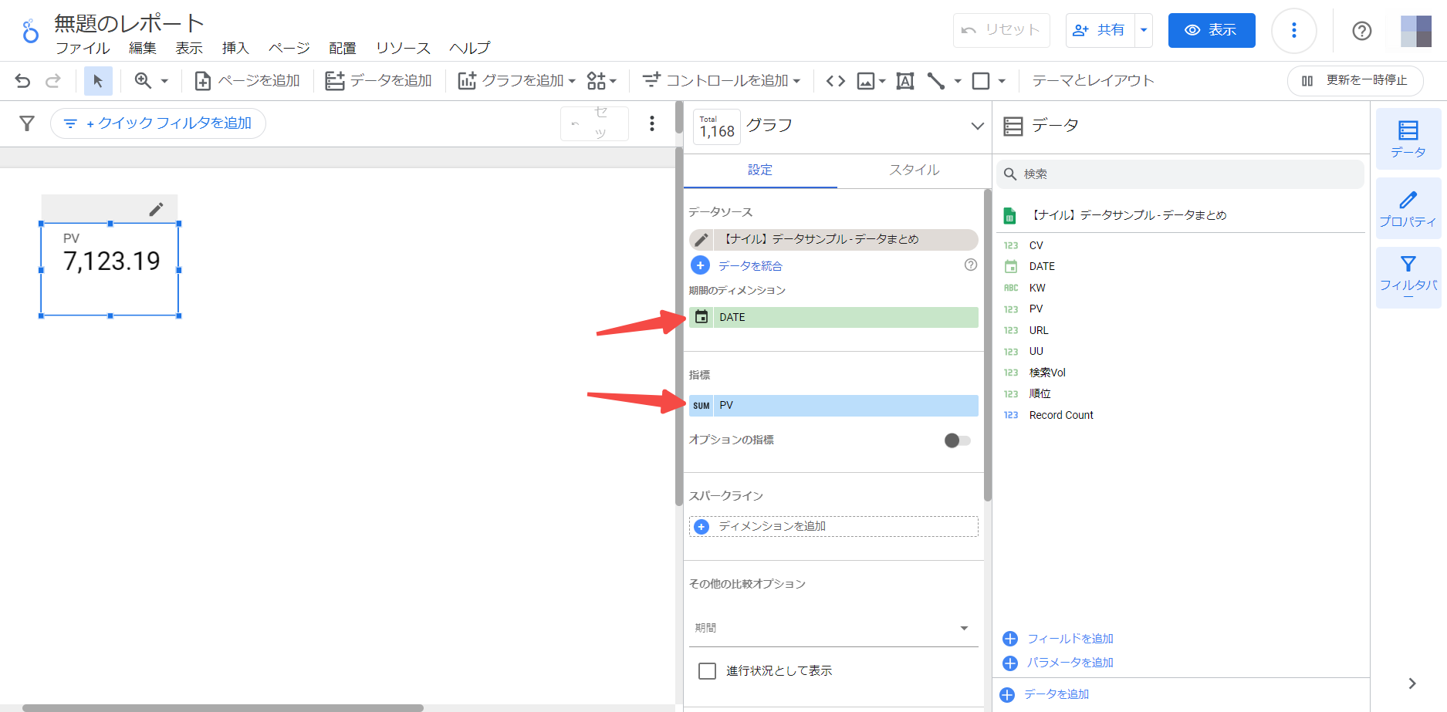Select the PV scorecard on canvas
Image resolution: width=1447 pixels, height=712 pixels.
[x=110, y=269]
